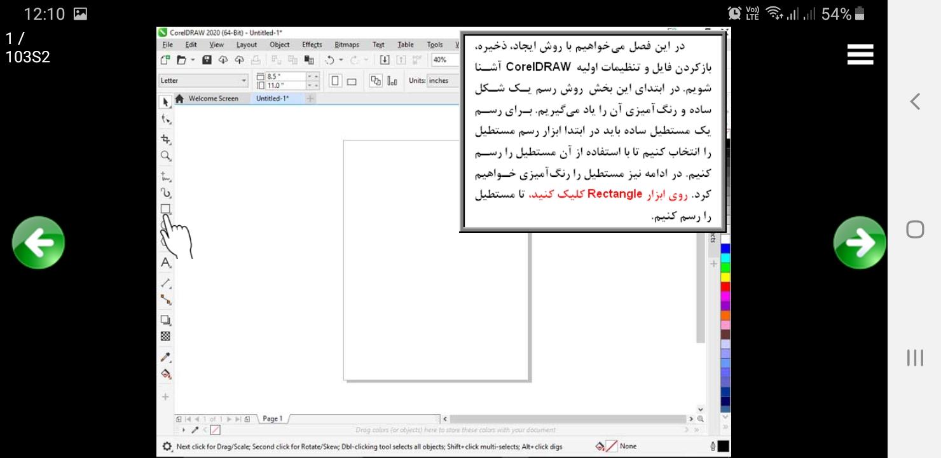Viewport: 941px width, 458px height.
Task: Select the Connector tool
Action: pos(165,299)
